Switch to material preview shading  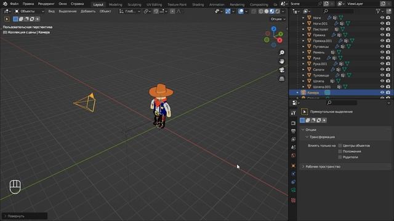pyautogui.click(x=272, y=11)
